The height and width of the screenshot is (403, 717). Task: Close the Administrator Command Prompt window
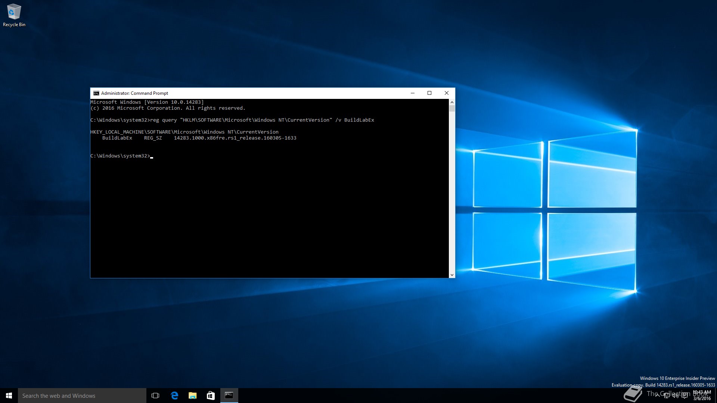click(x=447, y=93)
